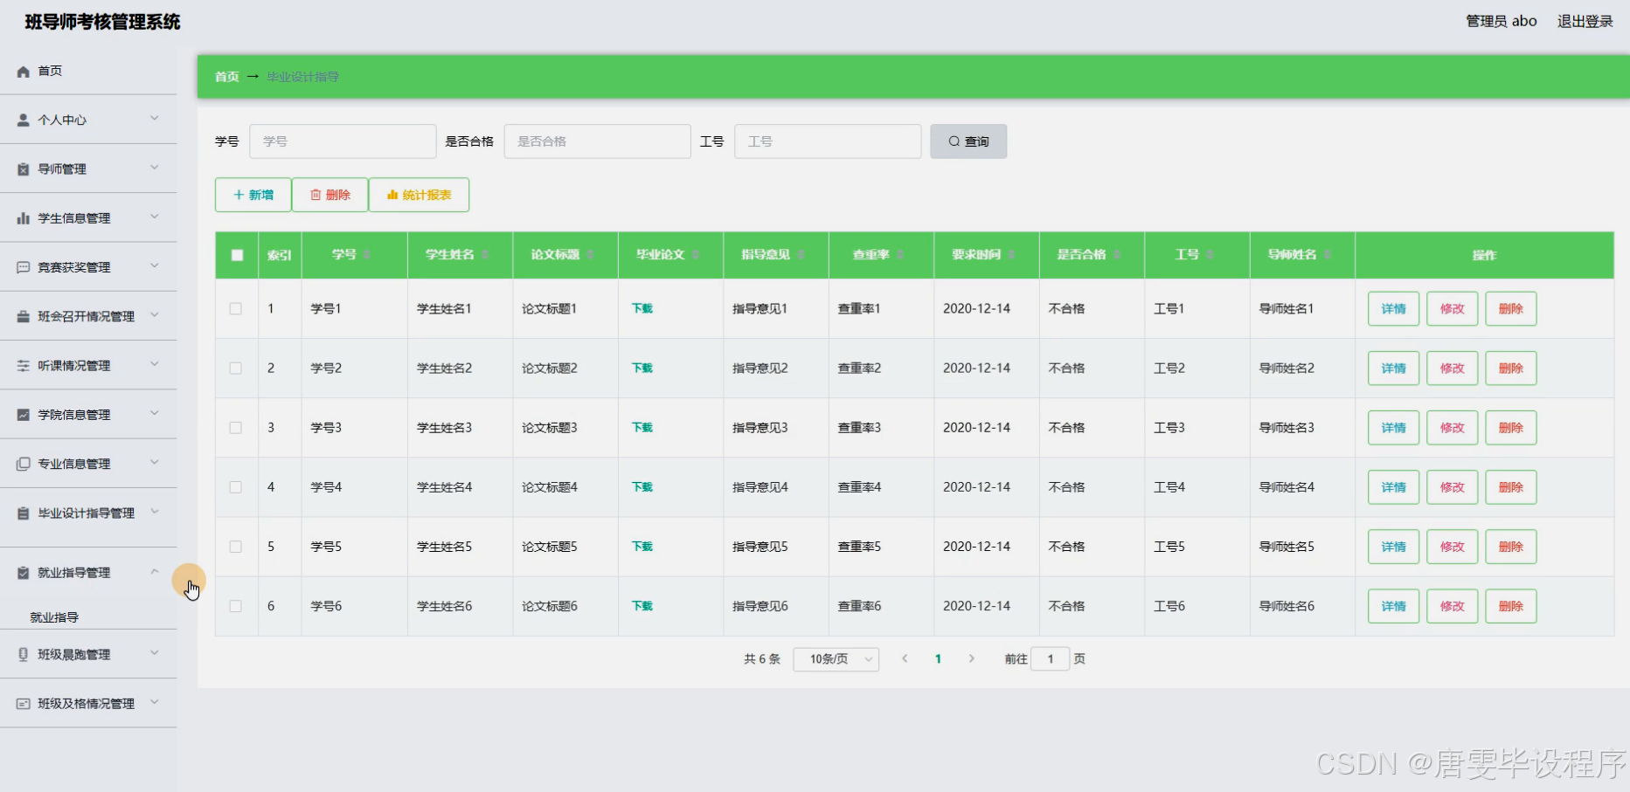Click the person icon for 个人中心
Image resolution: width=1630 pixels, height=792 pixels.
pyautogui.click(x=24, y=121)
